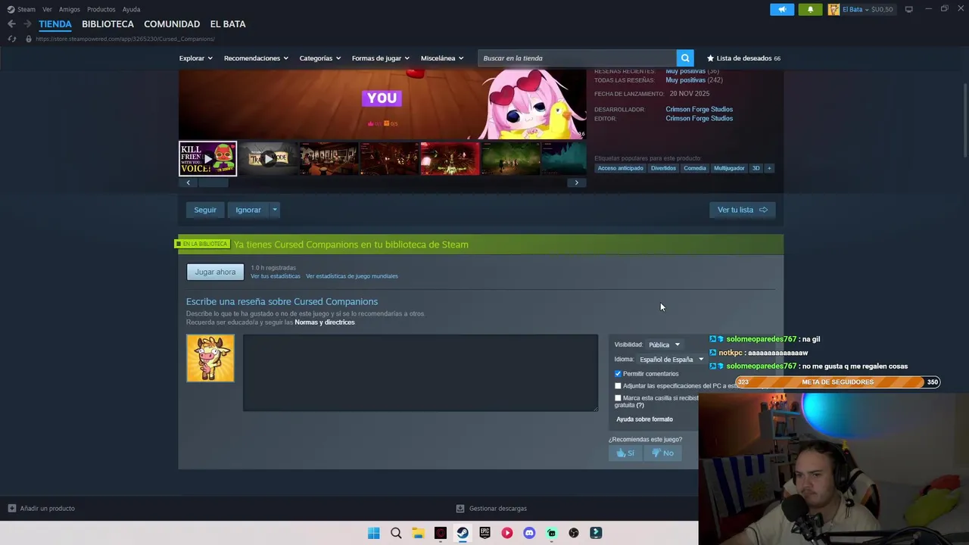Open the Productos menu
Screen dimensions: 969x545
click(x=101, y=9)
